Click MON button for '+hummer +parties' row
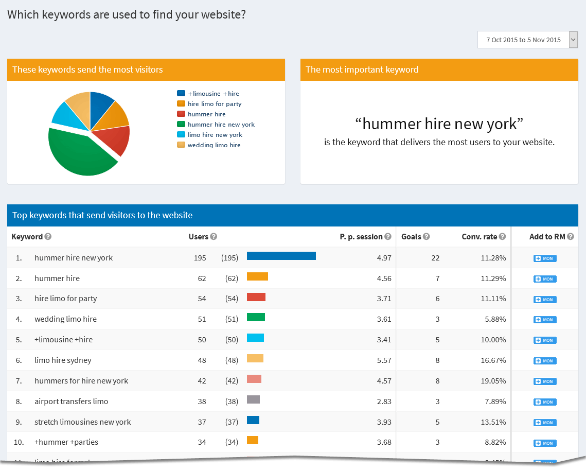This screenshot has width=586, height=471. 545,443
